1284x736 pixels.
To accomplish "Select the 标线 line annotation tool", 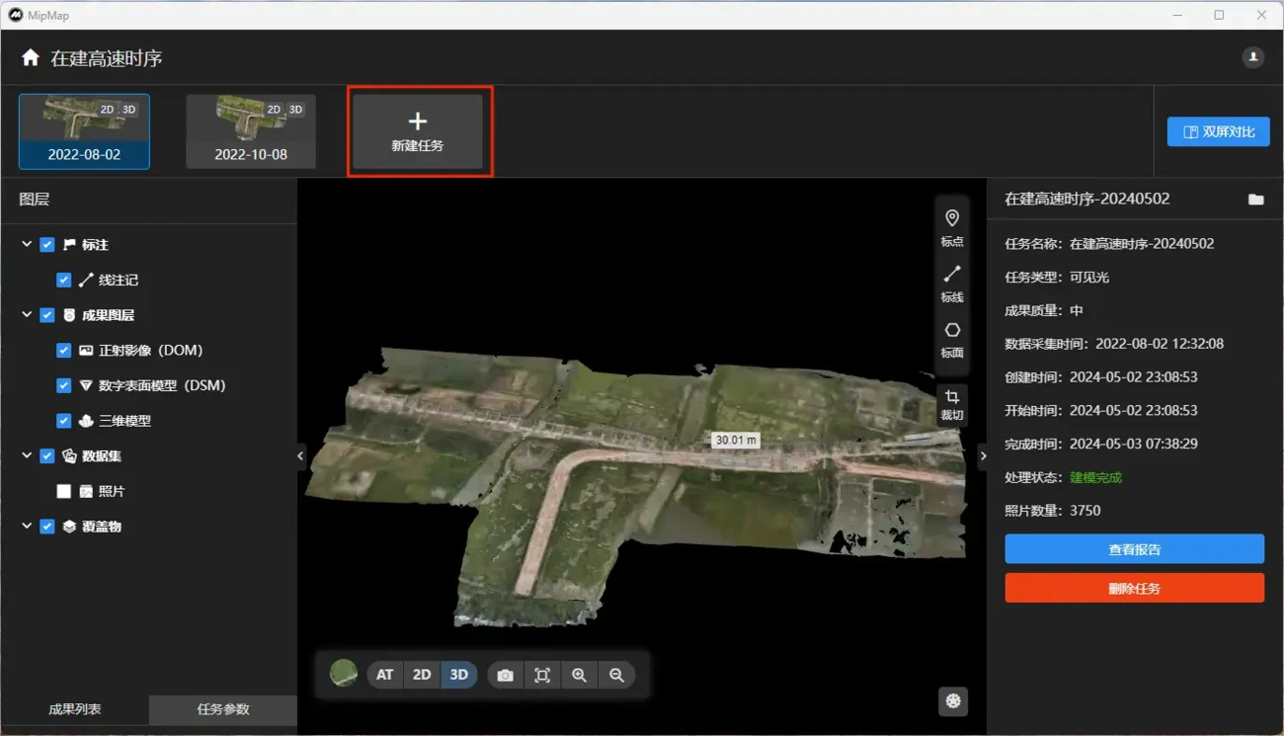I will [x=952, y=283].
